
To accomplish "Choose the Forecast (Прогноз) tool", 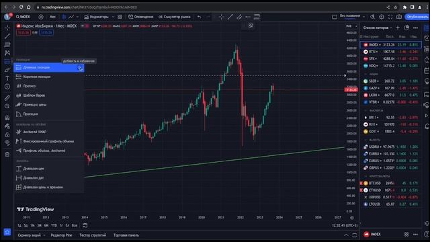I will 49,86.
